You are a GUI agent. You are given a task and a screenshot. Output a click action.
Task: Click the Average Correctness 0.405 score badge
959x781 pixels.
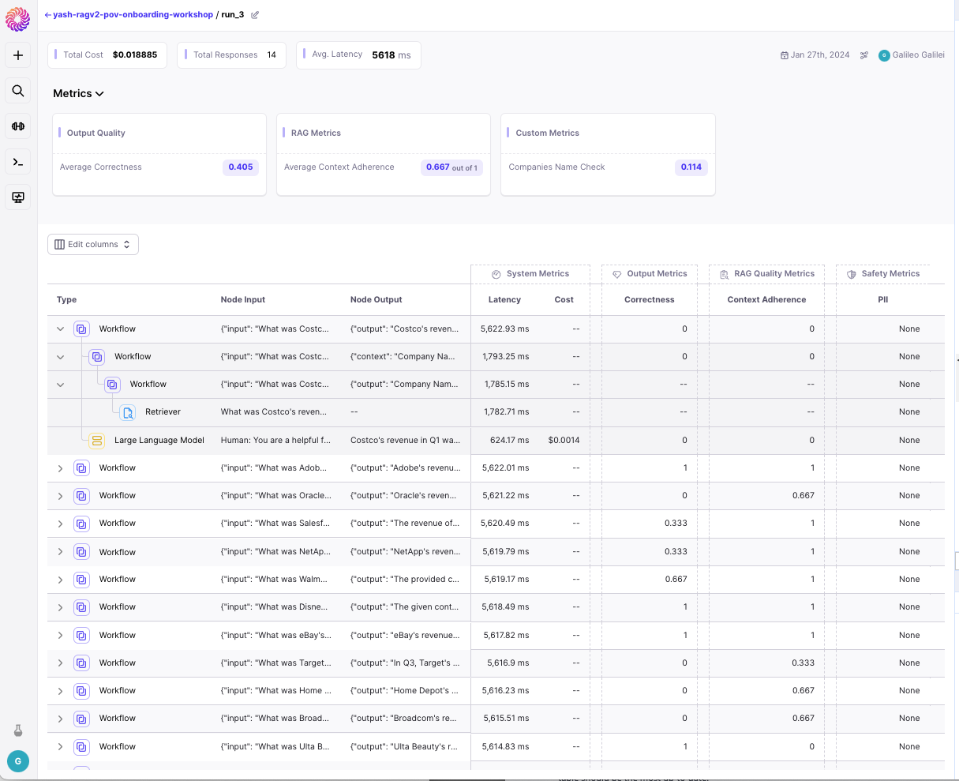240,167
